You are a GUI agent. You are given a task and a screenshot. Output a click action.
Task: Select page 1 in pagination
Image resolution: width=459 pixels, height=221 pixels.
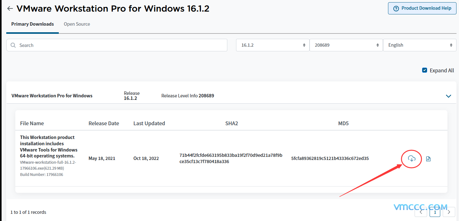pos(435,212)
